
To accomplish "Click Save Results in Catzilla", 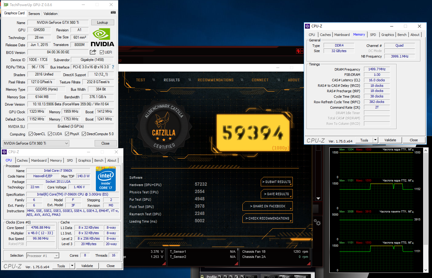I will pyautogui.click(x=277, y=194).
